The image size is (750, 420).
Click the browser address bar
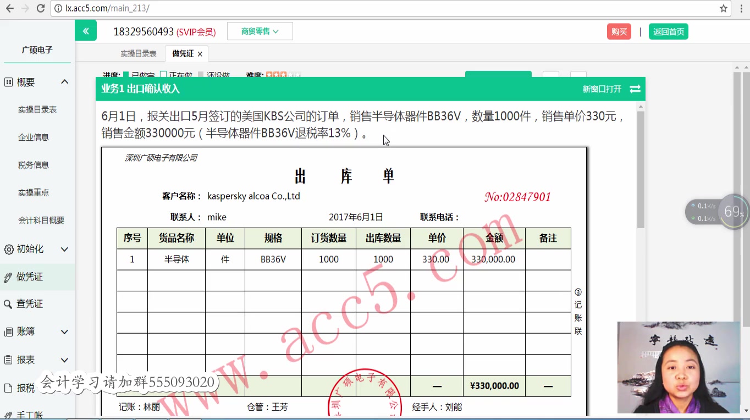coord(220,9)
